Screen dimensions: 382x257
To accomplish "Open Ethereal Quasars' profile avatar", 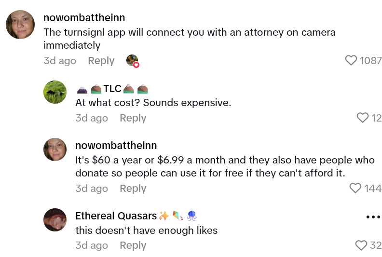I will (x=55, y=220).
